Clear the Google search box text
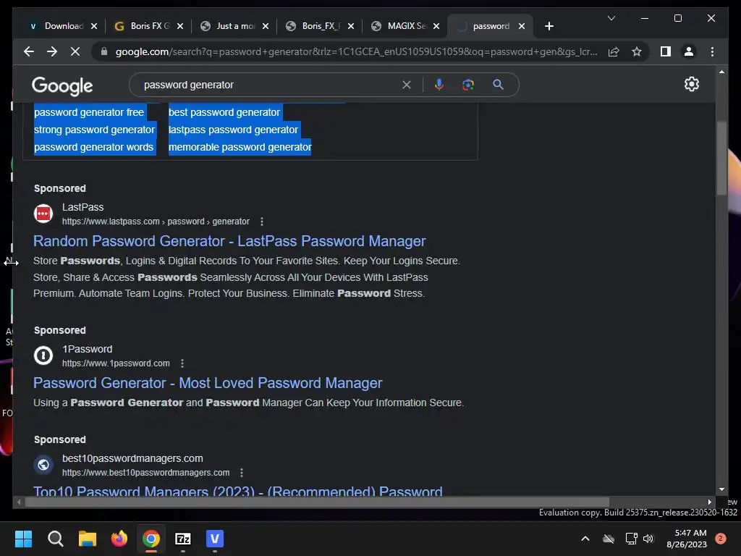Viewport: 741px width, 556px height. pyautogui.click(x=407, y=85)
